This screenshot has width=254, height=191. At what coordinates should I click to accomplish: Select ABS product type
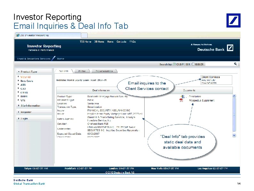pos(23,85)
